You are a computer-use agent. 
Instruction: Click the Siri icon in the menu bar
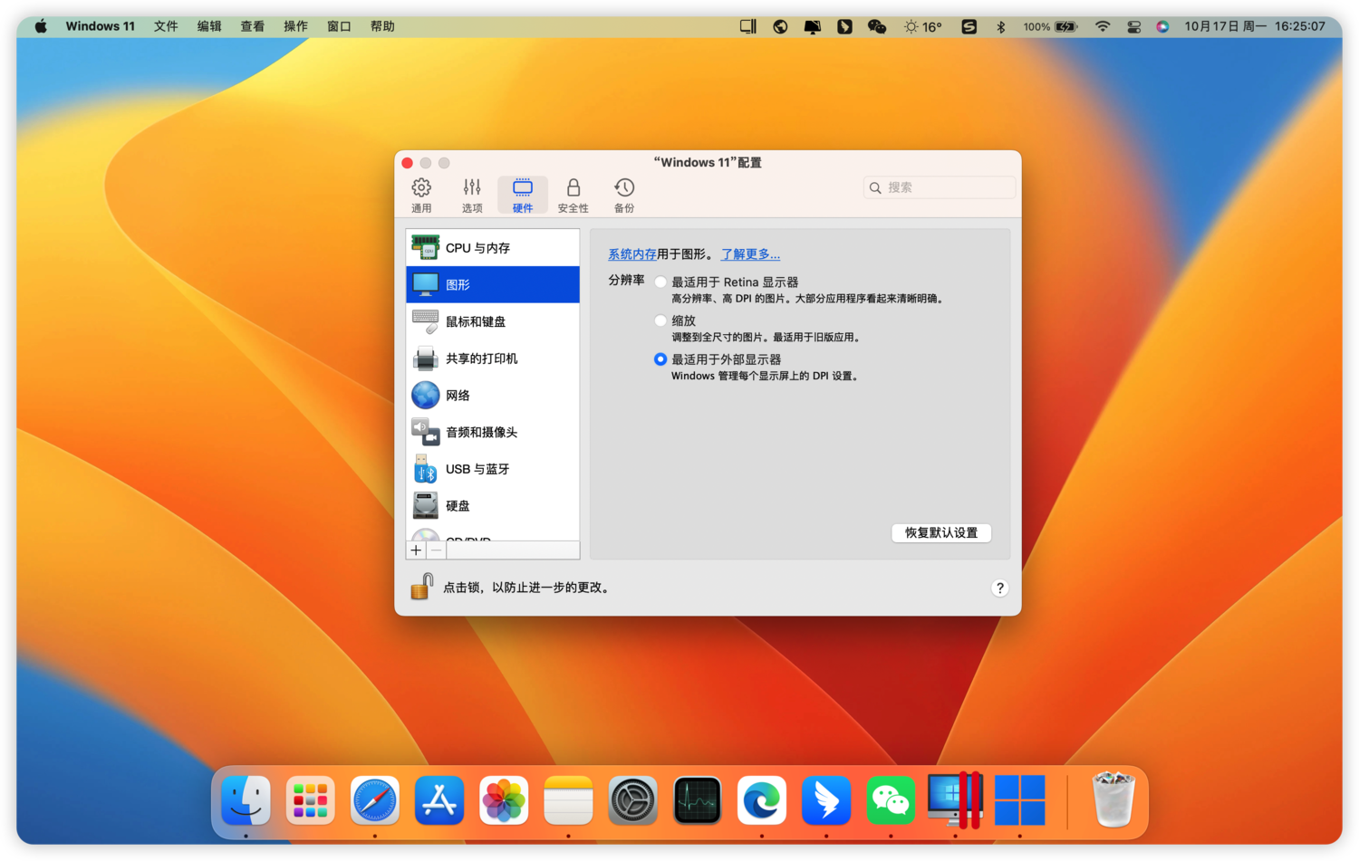pyautogui.click(x=1162, y=26)
